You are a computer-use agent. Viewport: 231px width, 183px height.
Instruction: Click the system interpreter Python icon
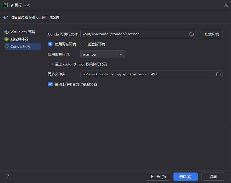point(6,39)
